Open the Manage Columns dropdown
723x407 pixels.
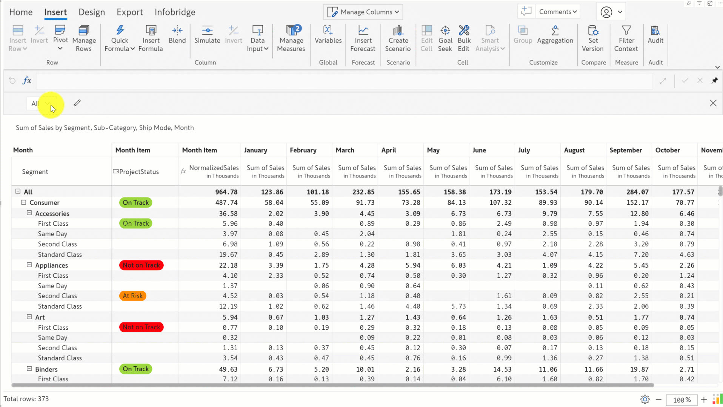(363, 12)
